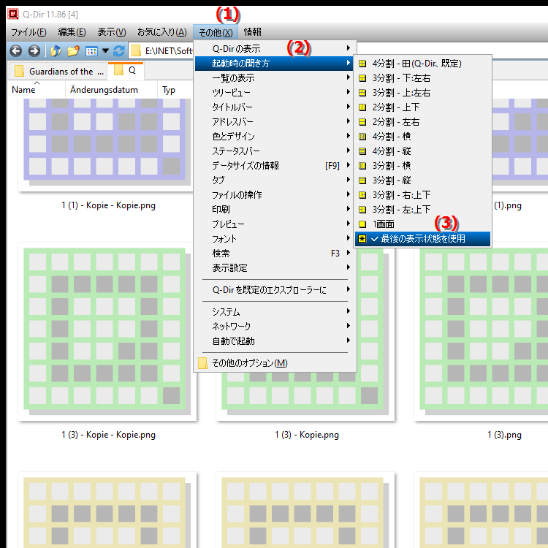Open the 検索 F3 menu entry
This screenshot has width=548, height=548.
275,253
